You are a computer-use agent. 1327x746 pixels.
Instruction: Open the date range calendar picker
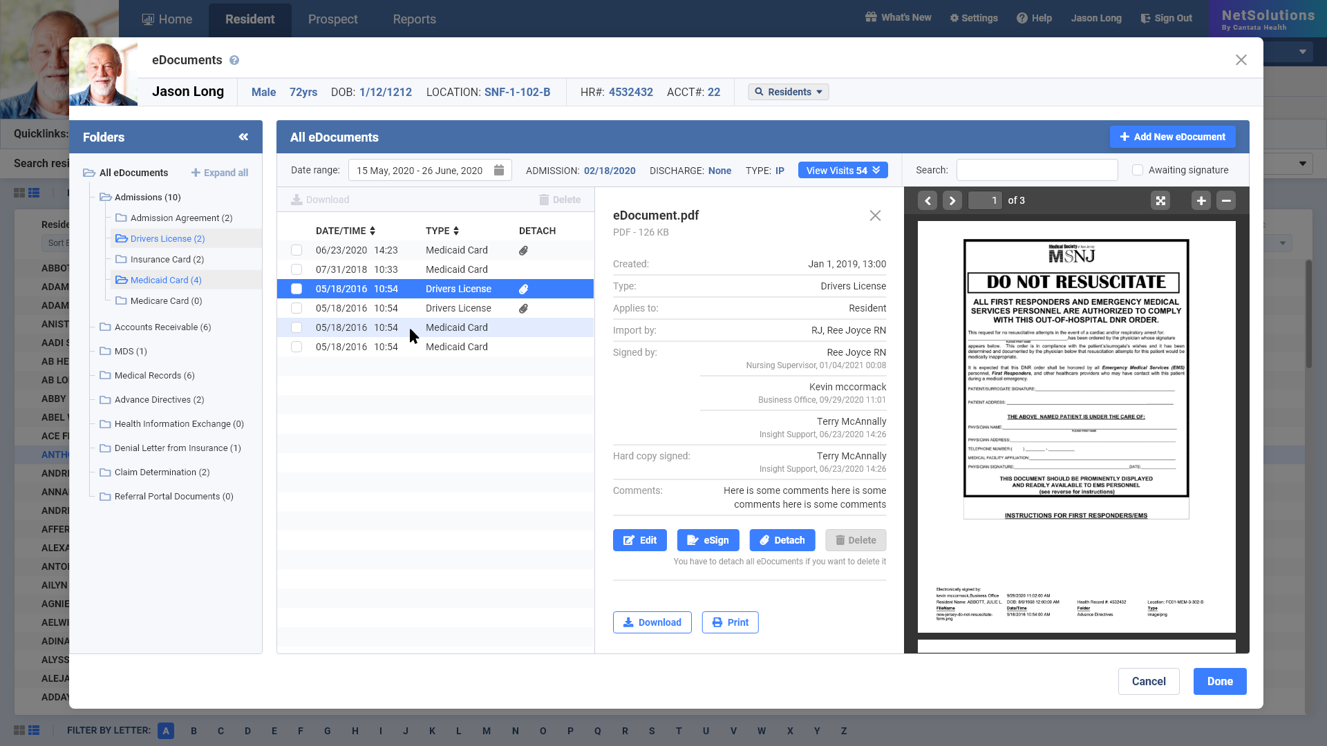[499, 171]
